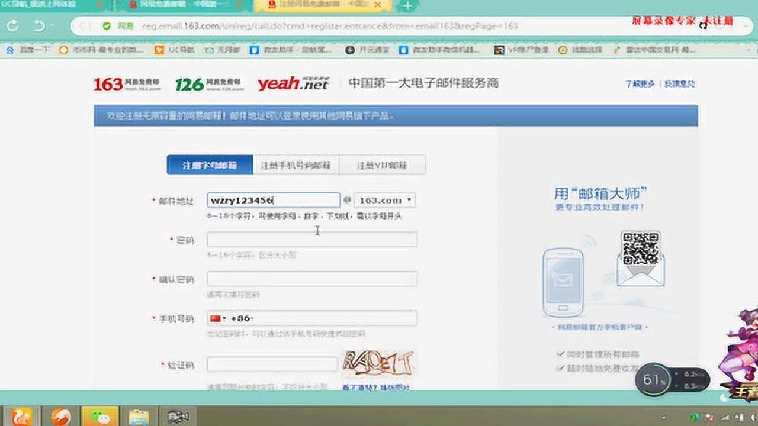Open the VIP账户登录 bookmark
This screenshot has width=758, height=426.
coord(521,50)
